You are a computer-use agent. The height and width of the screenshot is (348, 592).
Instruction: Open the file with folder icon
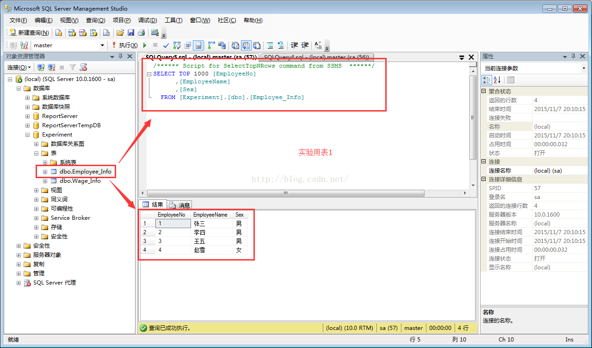[x=120, y=32]
